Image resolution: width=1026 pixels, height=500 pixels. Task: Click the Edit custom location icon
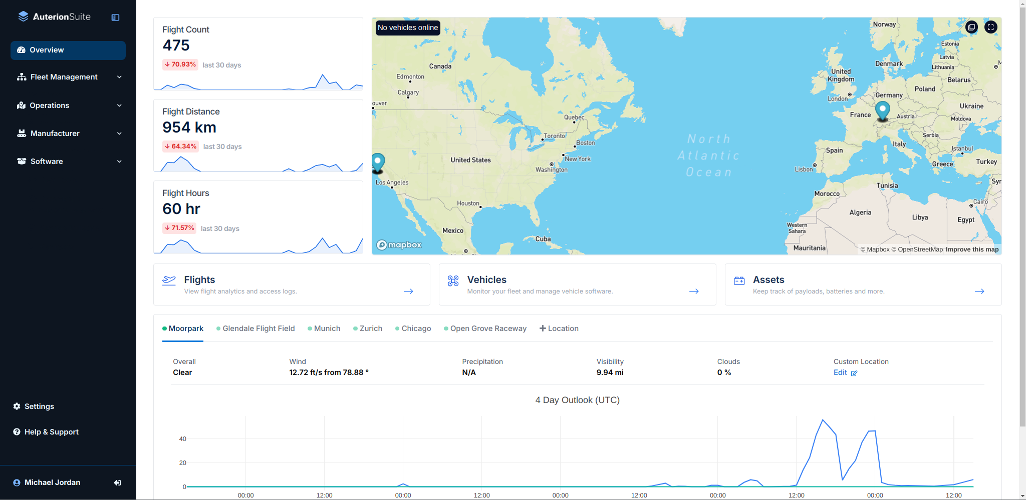pos(854,373)
